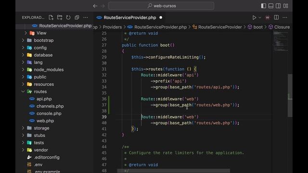
Task: Click the RouteServiceProvider.php breadcrumb
Action: 160,27
